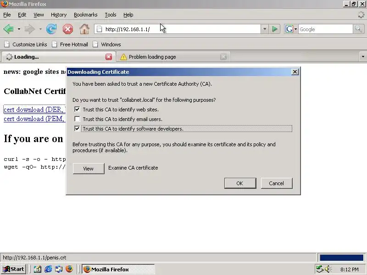
Task: Cancel the certificate download dialog
Action: [x=277, y=183]
